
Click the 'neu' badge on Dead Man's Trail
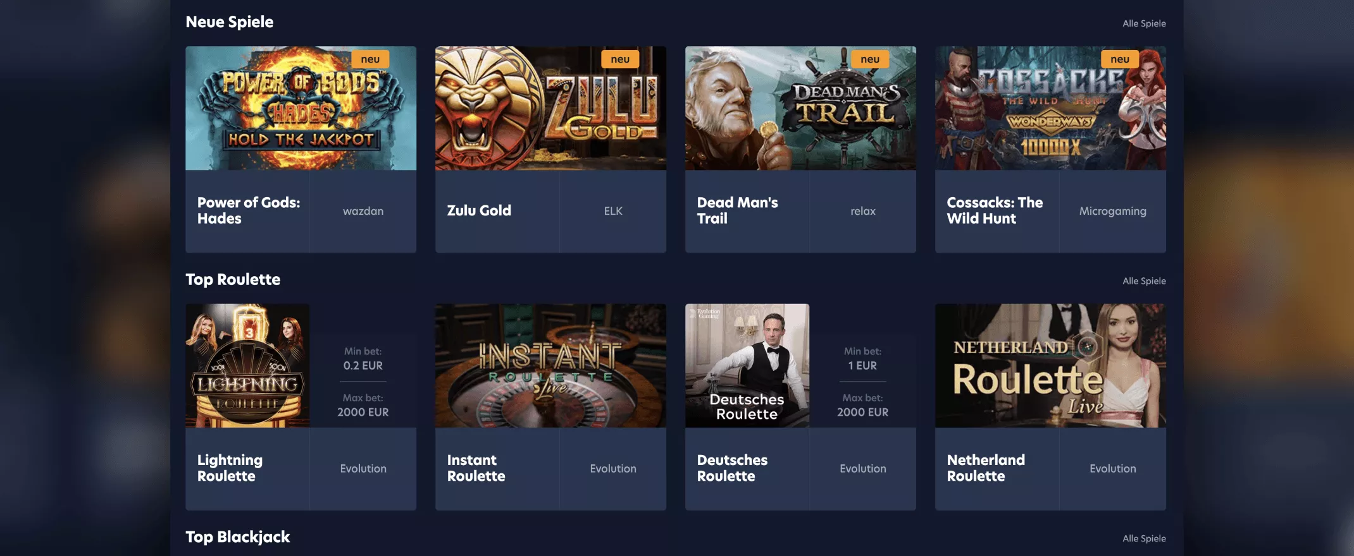point(870,59)
